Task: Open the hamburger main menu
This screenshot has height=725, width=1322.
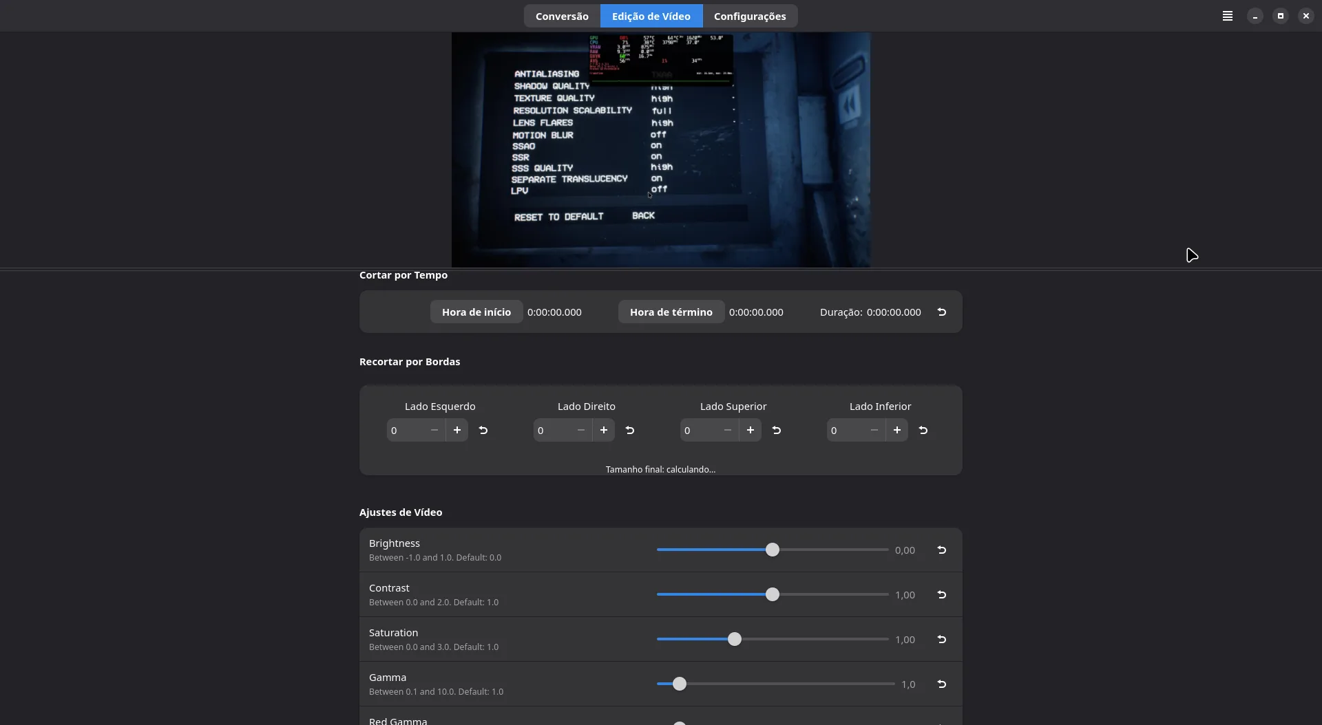Action: pos(1227,16)
